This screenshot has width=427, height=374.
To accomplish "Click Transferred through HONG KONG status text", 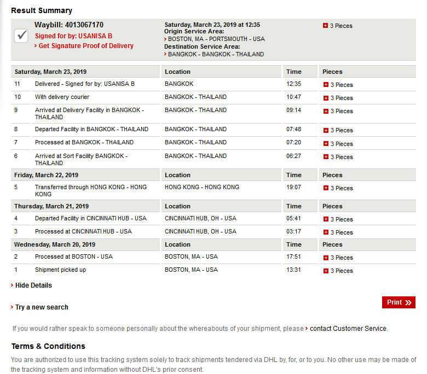I will pyautogui.click(x=91, y=191).
